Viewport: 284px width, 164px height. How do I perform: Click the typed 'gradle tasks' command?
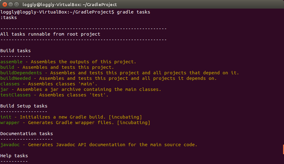coord(133,12)
